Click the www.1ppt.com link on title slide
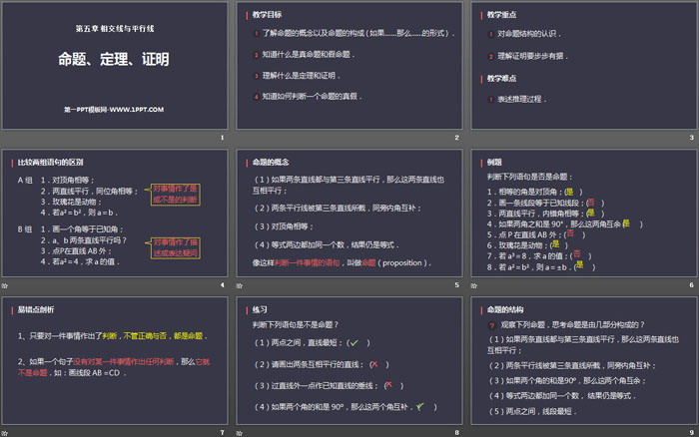Image resolution: width=699 pixels, height=437 pixels. pos(115,107)
